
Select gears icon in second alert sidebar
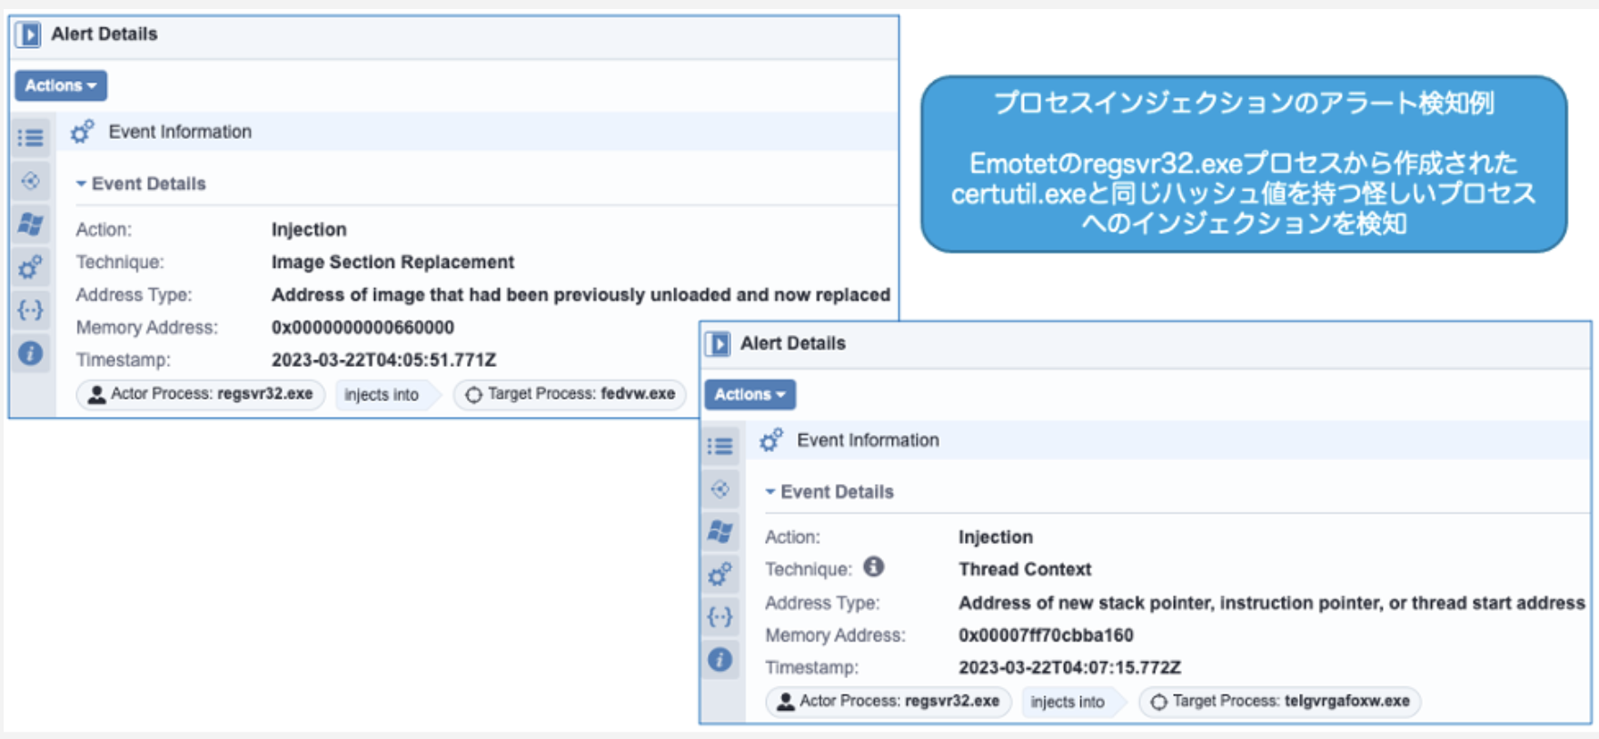point(720,575)
